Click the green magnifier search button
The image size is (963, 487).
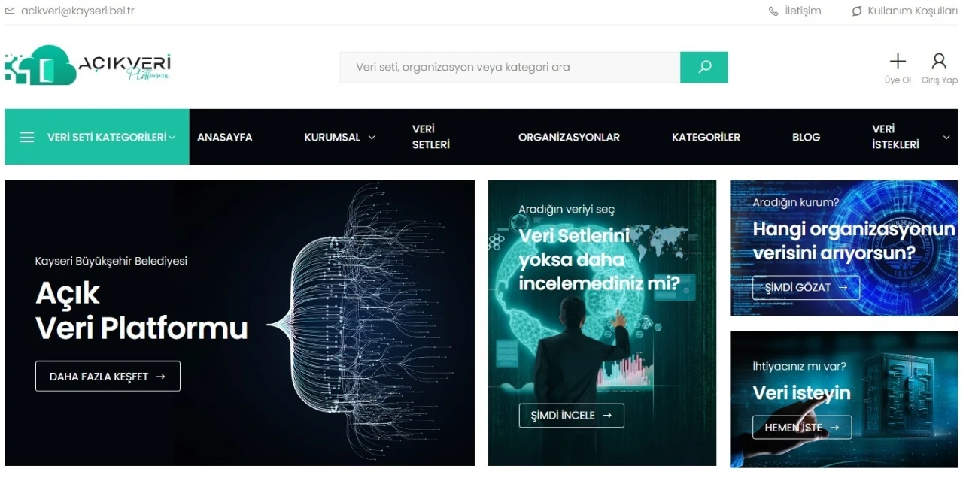coord(704,67)
